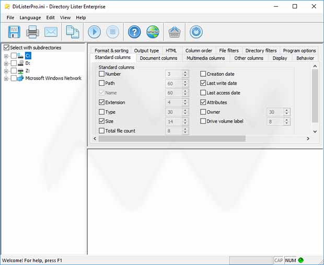Image resolution: width=324 pixels, height=265 pixels.
Task: Start listing with the Play icon
Action: (x=94, y=32)
